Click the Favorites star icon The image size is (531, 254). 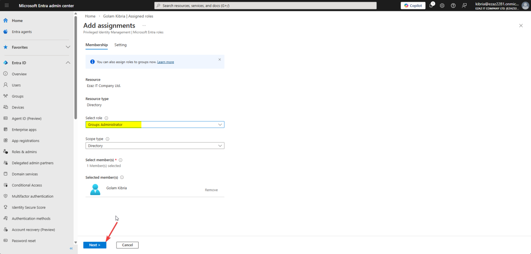click(6, 47)
